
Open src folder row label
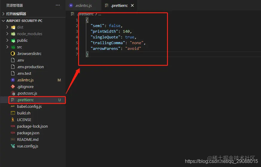coord(19,47)
